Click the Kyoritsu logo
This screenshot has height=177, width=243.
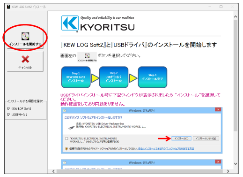pos(98,24)
